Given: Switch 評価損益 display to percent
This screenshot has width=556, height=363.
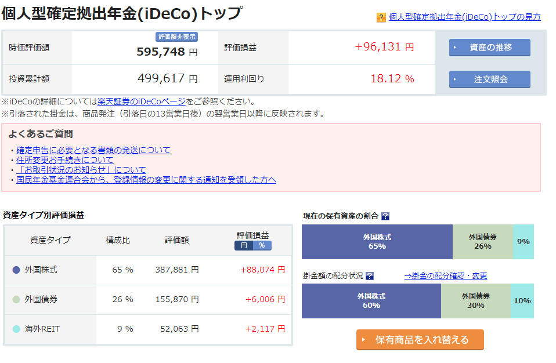Looking at the screenshot, I should point(262,245).
